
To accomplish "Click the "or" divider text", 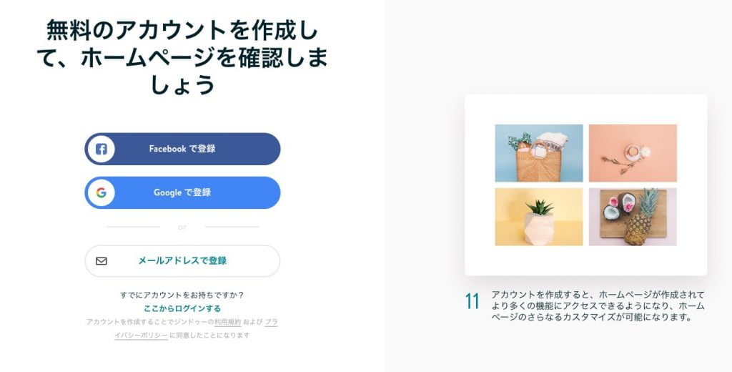I will point(182,227).
